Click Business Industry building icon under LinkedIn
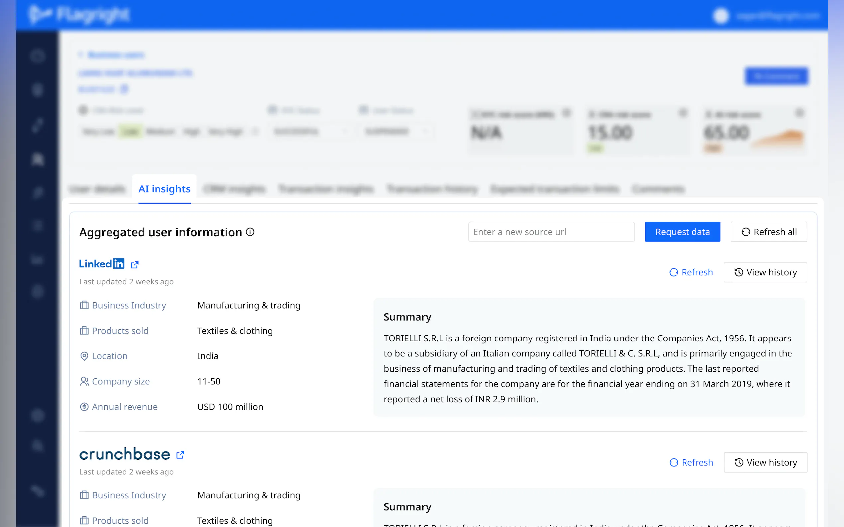844x527 pixels. 84,305
